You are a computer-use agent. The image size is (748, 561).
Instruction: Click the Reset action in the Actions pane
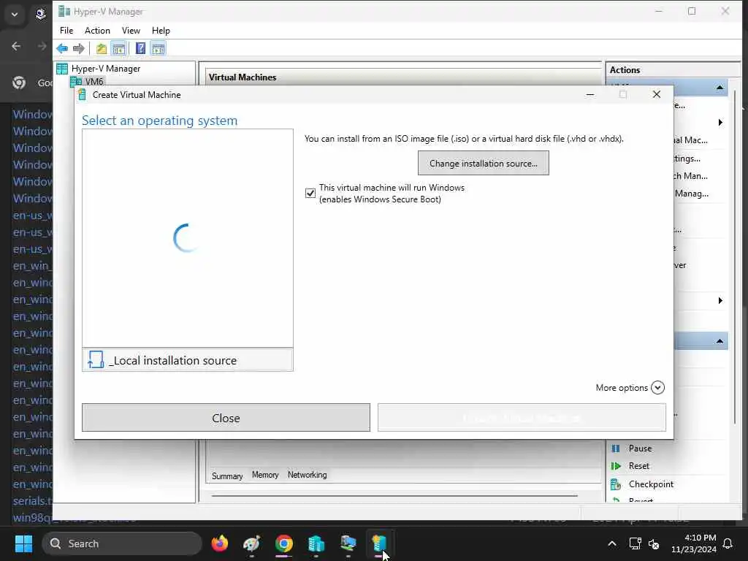(638, 466)
